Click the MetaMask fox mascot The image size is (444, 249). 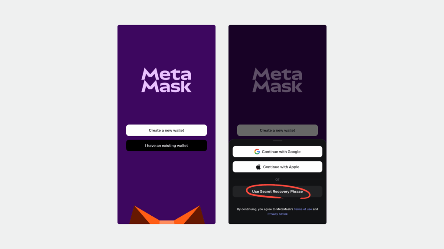(167, 214)
